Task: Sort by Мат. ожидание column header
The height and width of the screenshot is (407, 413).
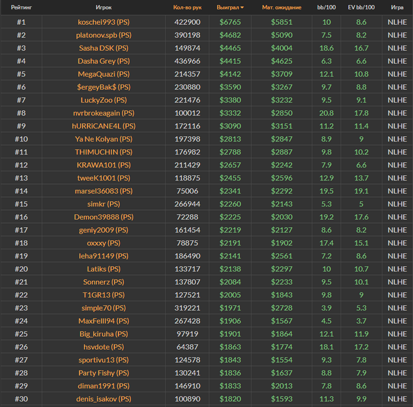Action: click(x=281, y=8)
